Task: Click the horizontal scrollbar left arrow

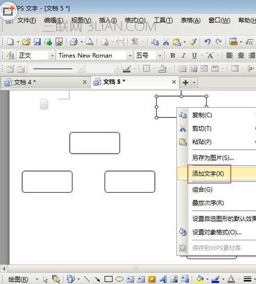Action: point(4,269)
